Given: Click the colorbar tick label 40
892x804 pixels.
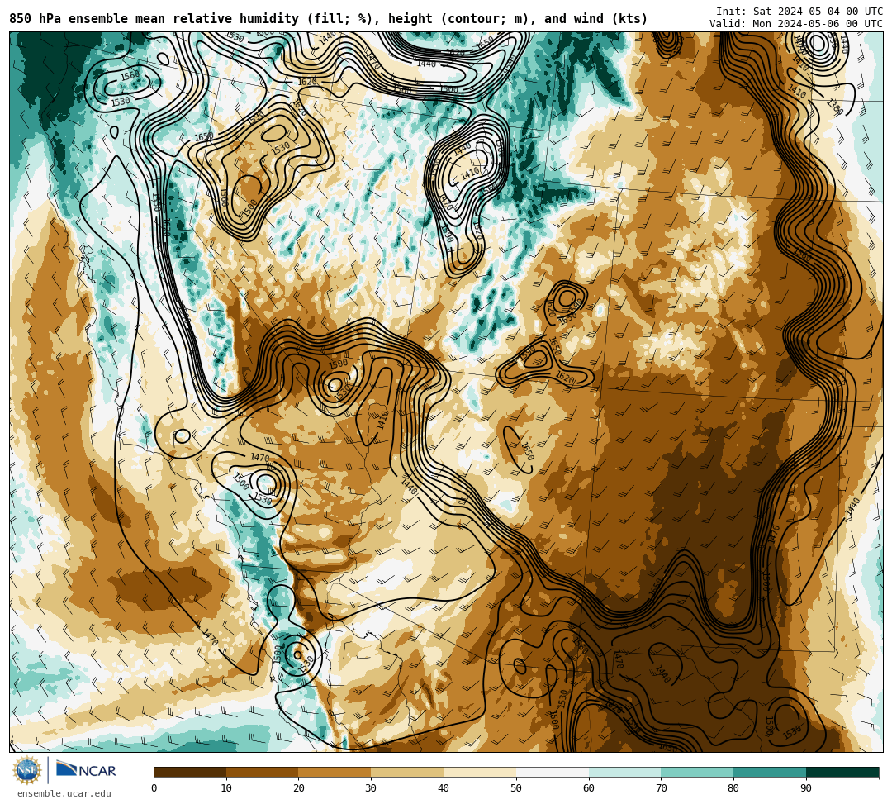Looking at the screenshot, I should point(444,788).
